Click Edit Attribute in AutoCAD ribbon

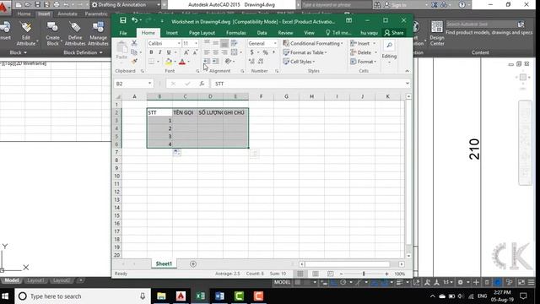(26, 34)
